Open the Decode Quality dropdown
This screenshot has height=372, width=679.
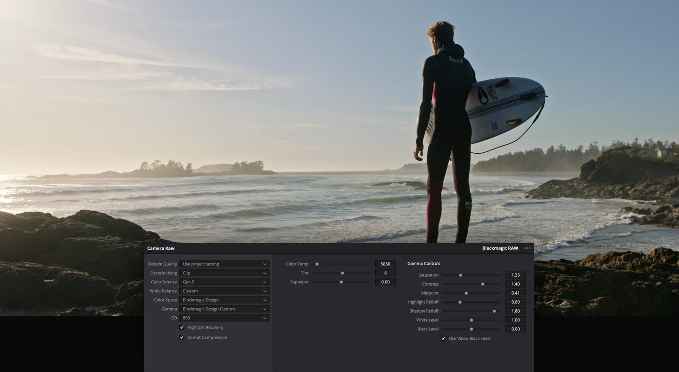pyautogui.click(x=224, y=264)
